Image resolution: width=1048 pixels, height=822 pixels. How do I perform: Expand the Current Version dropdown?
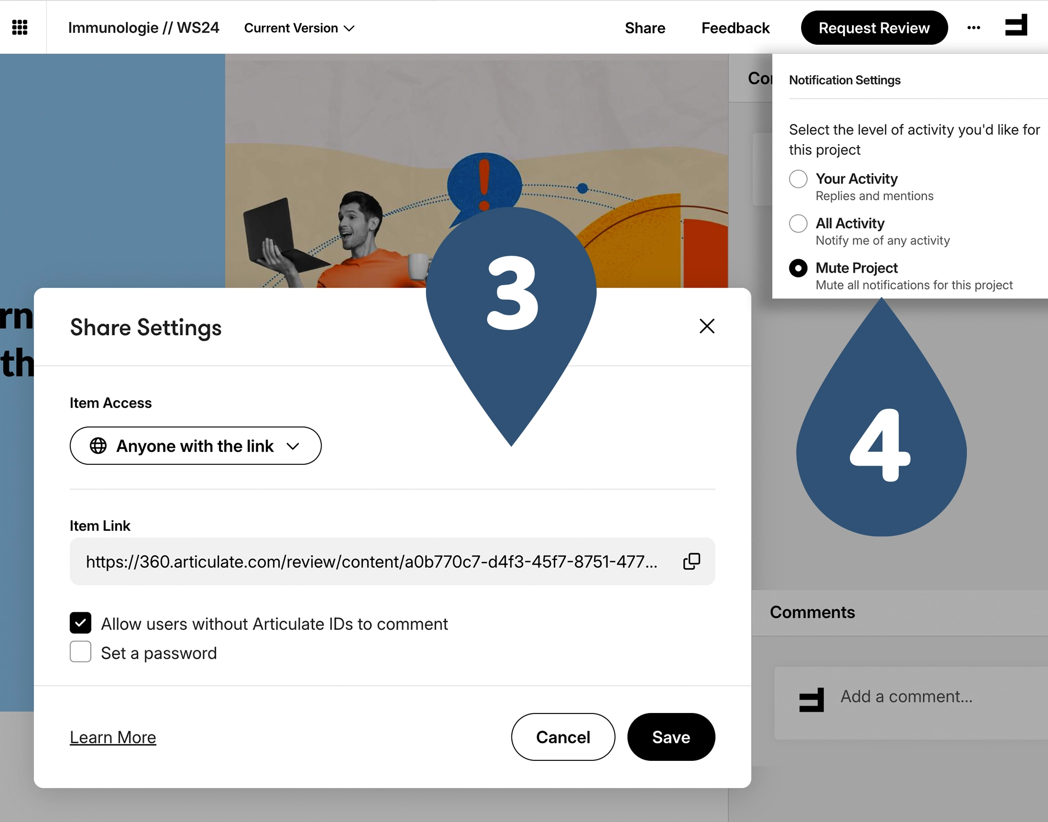(299, 28)
